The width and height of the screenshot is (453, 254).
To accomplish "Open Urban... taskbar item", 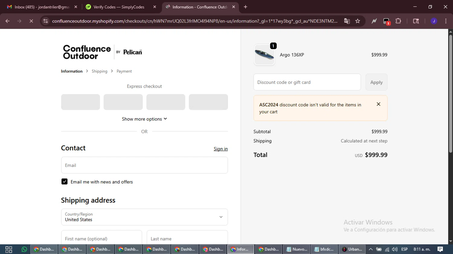I will [x=352, y=249].
